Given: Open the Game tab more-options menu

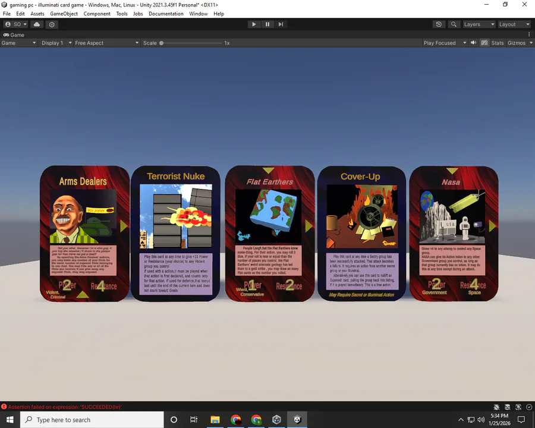Looking at the screenshot, I should pyautogui.click(x=529, y=34).
